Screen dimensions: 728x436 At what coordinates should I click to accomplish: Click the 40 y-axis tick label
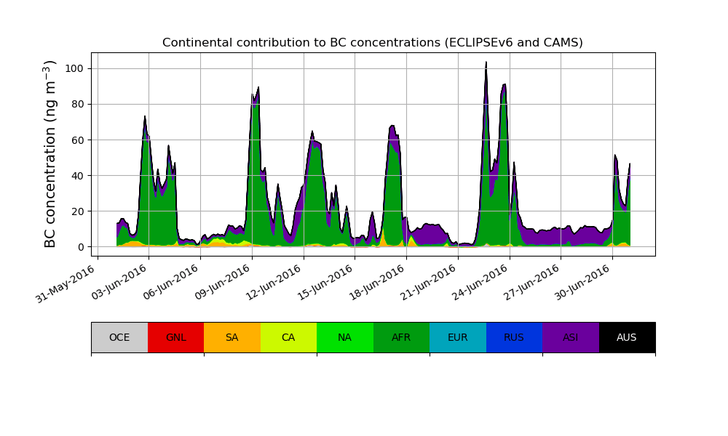[79, 175]
